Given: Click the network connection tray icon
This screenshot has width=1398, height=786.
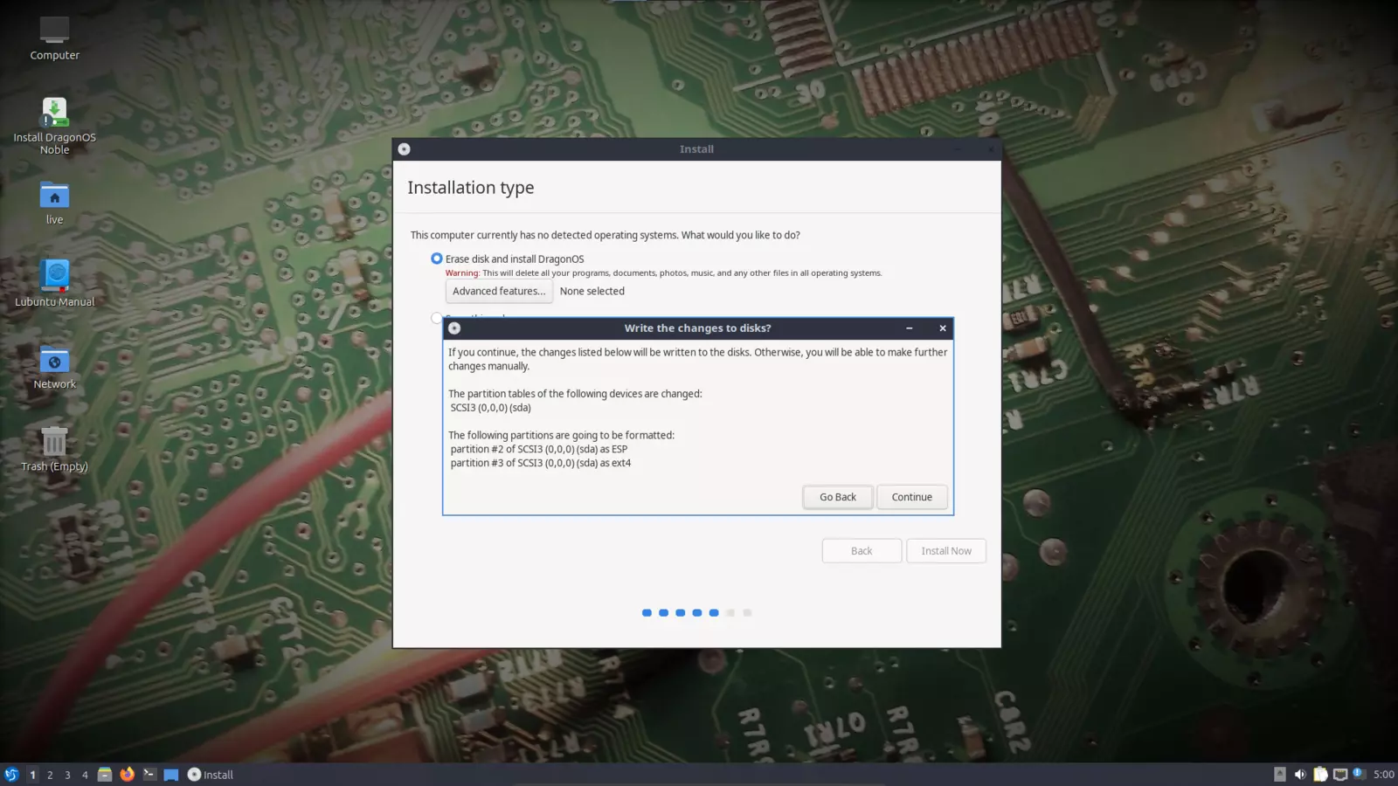Looking at the screenshot, I should click(1340, 775).
